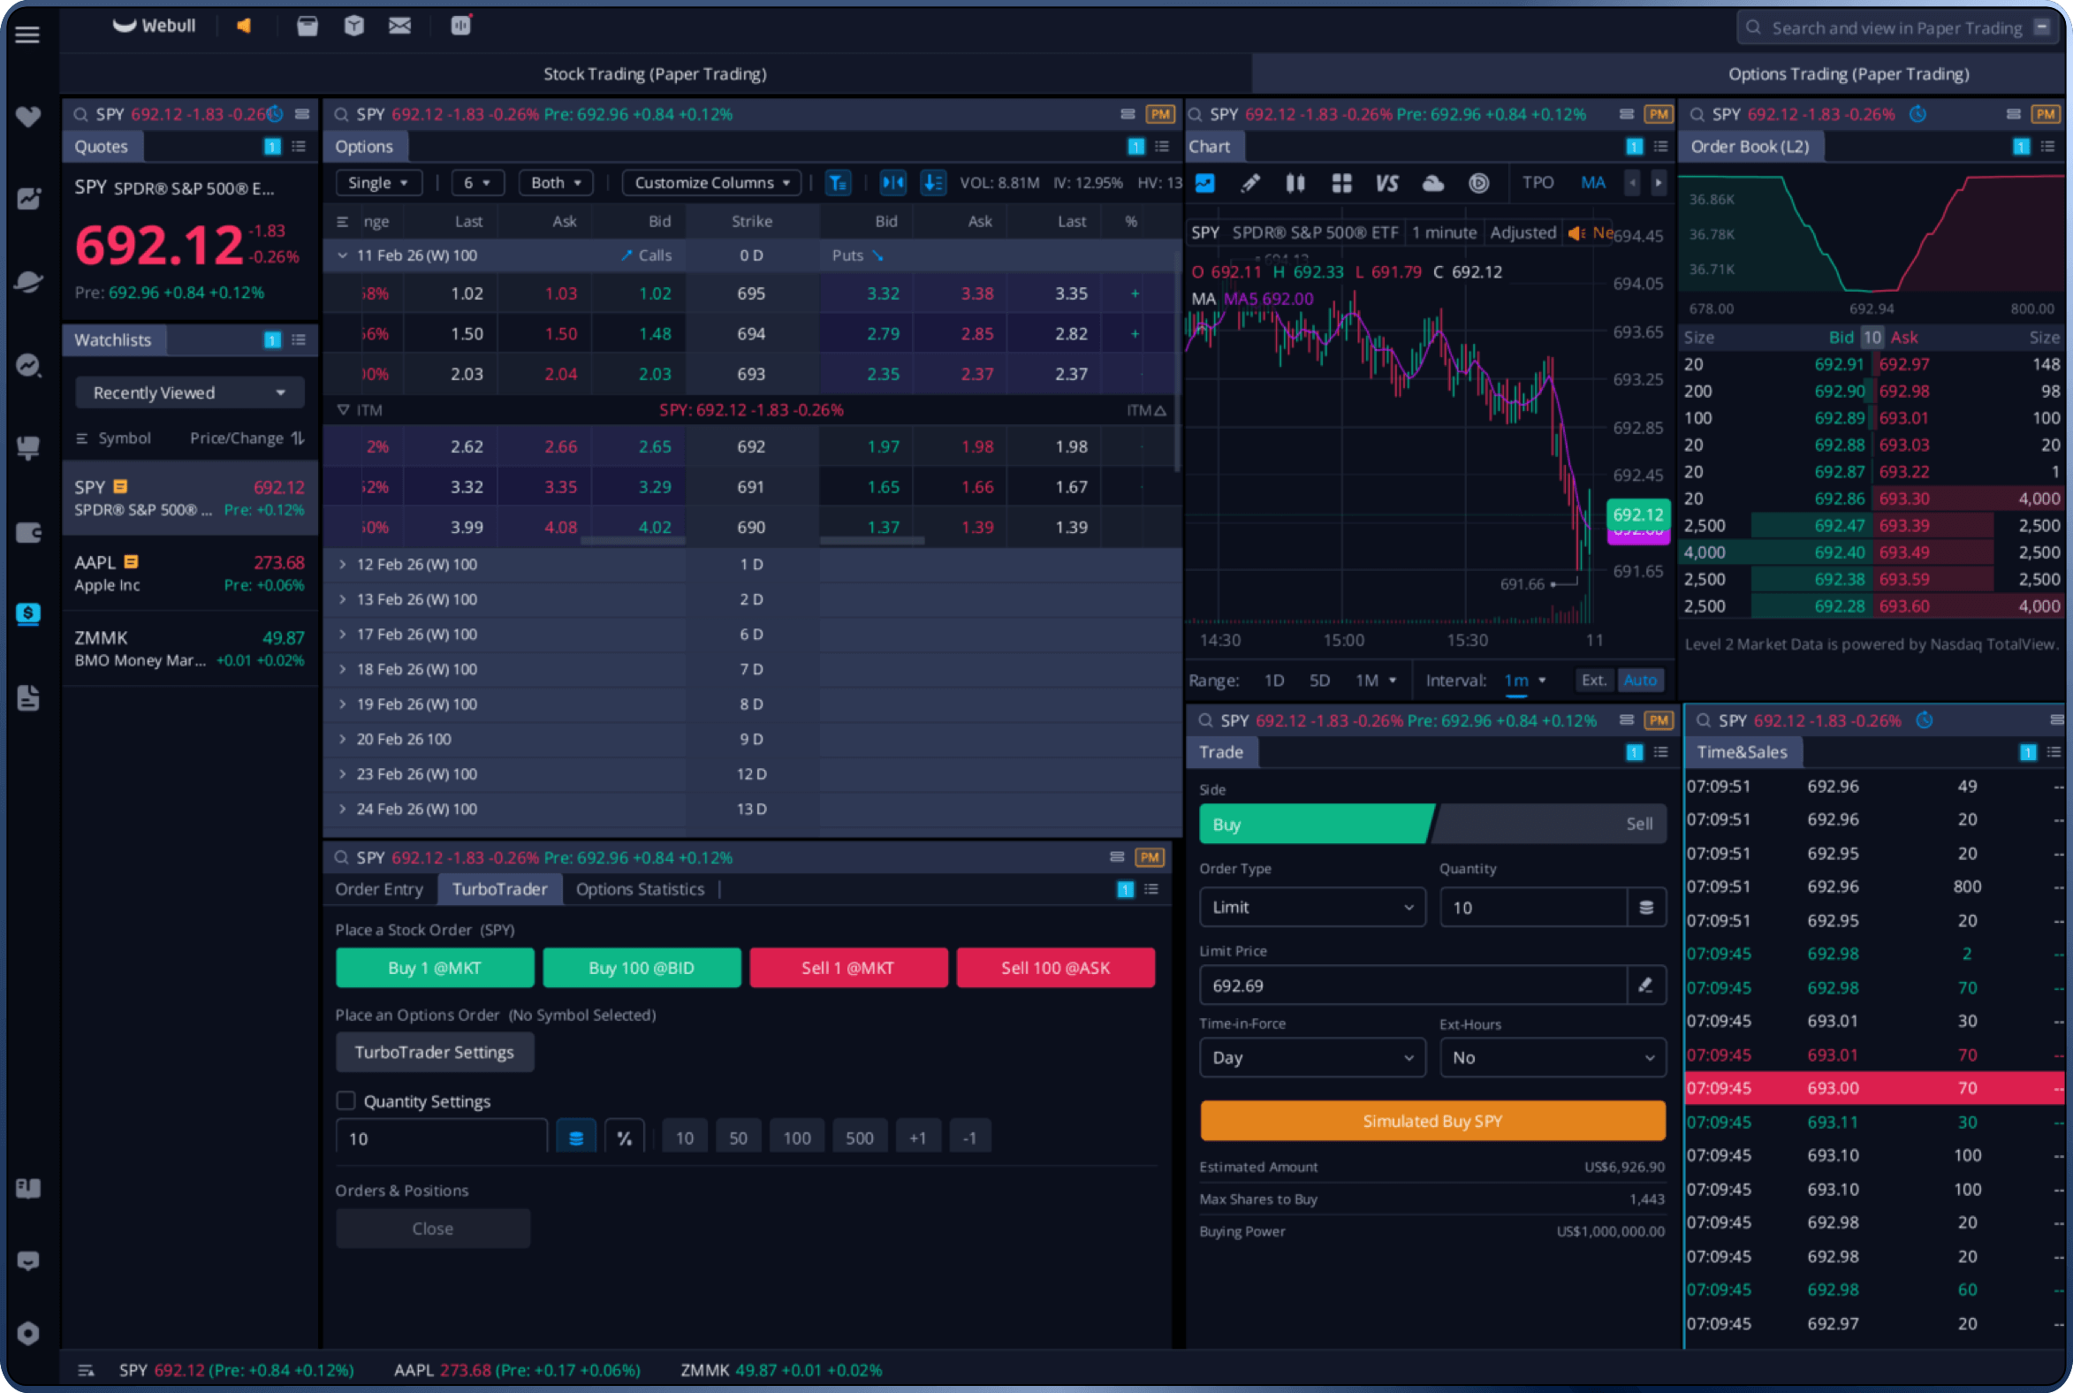Toggle the MA indicator on chart

(x=1592, y=182)
